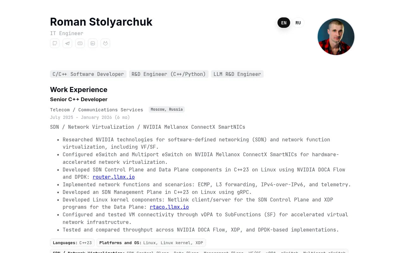Viewport: 405px width, 253px height.
Task: Open the GitLab profile icon
Action: [105, 43]
